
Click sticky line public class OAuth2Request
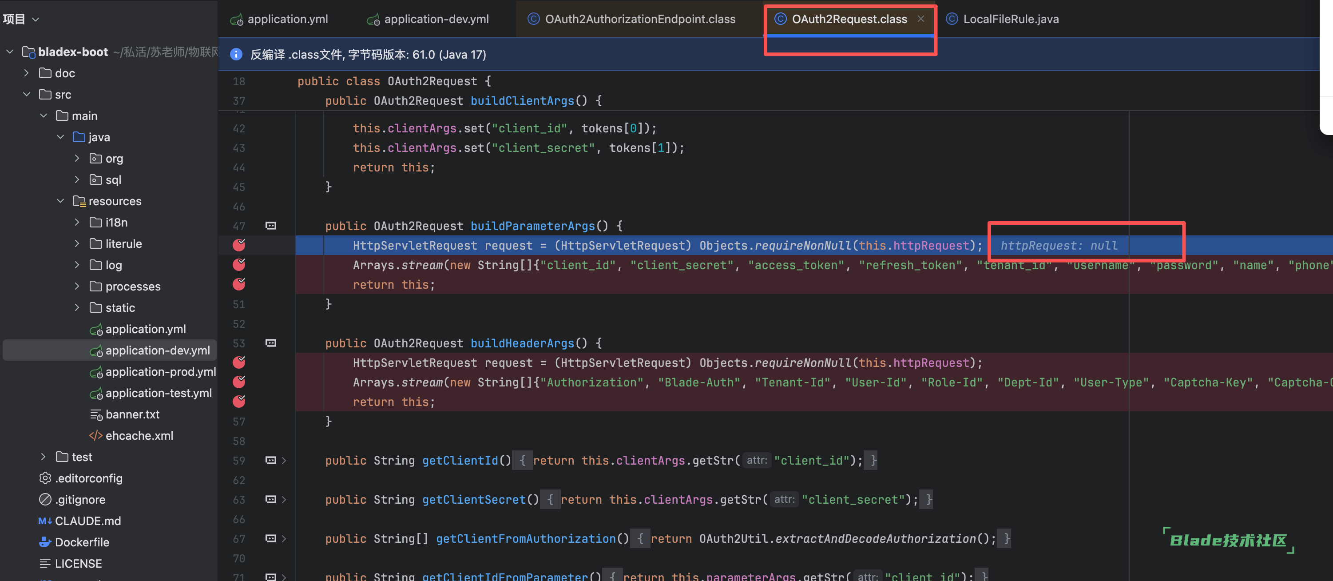pos(394,81)
